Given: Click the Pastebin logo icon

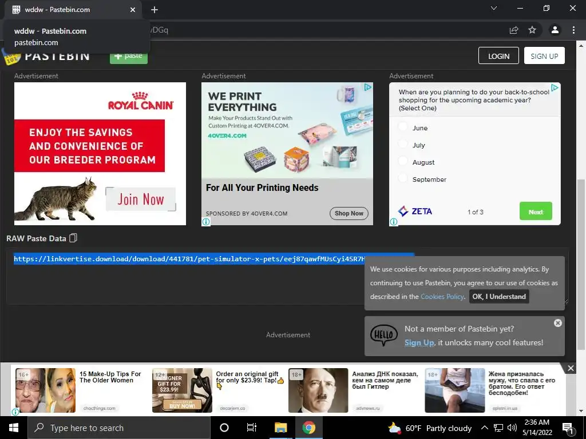Looking at the screenshot, I should point(11,58).
